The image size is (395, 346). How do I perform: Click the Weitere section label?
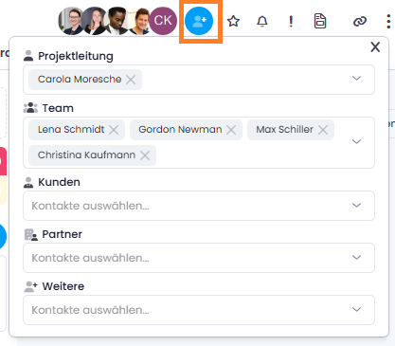click(x=63, y=286)
